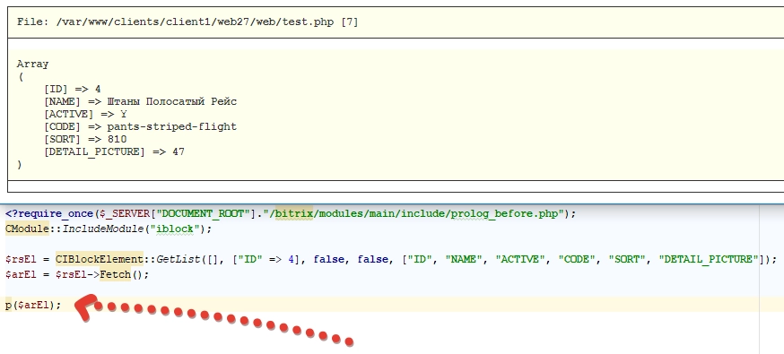Click the Fetch method call

point(115,274)
